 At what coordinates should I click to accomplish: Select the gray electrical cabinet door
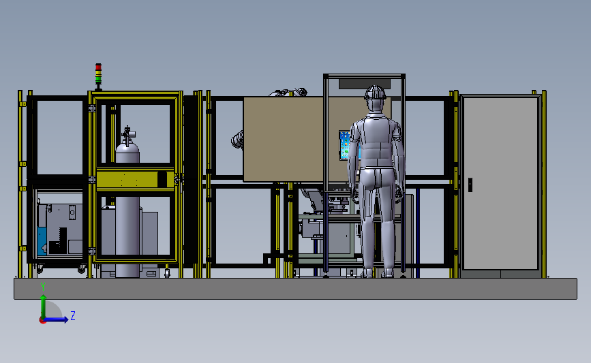tap(500, 183)
